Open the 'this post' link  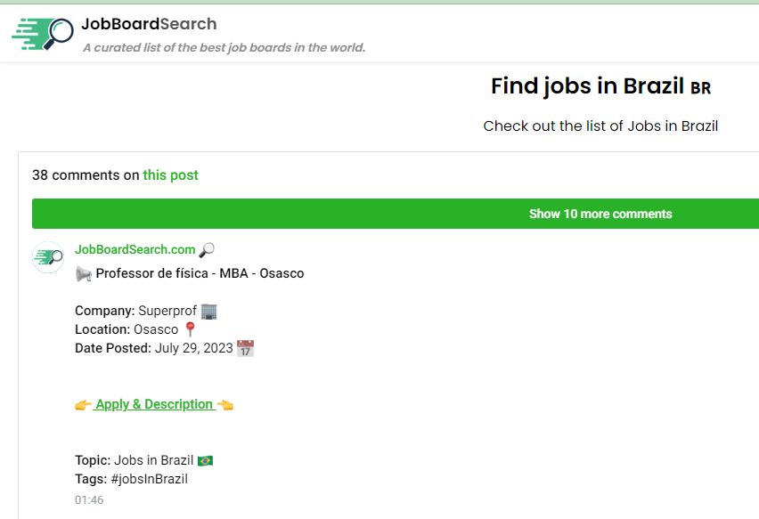pos(170,175)
